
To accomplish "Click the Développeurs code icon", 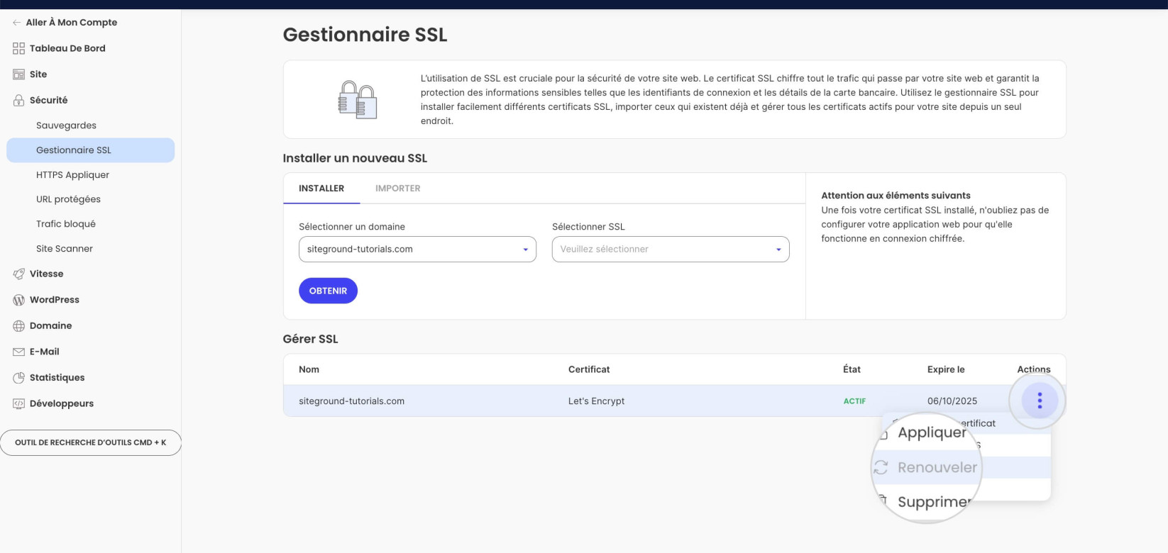I will (x=18, y=403).
